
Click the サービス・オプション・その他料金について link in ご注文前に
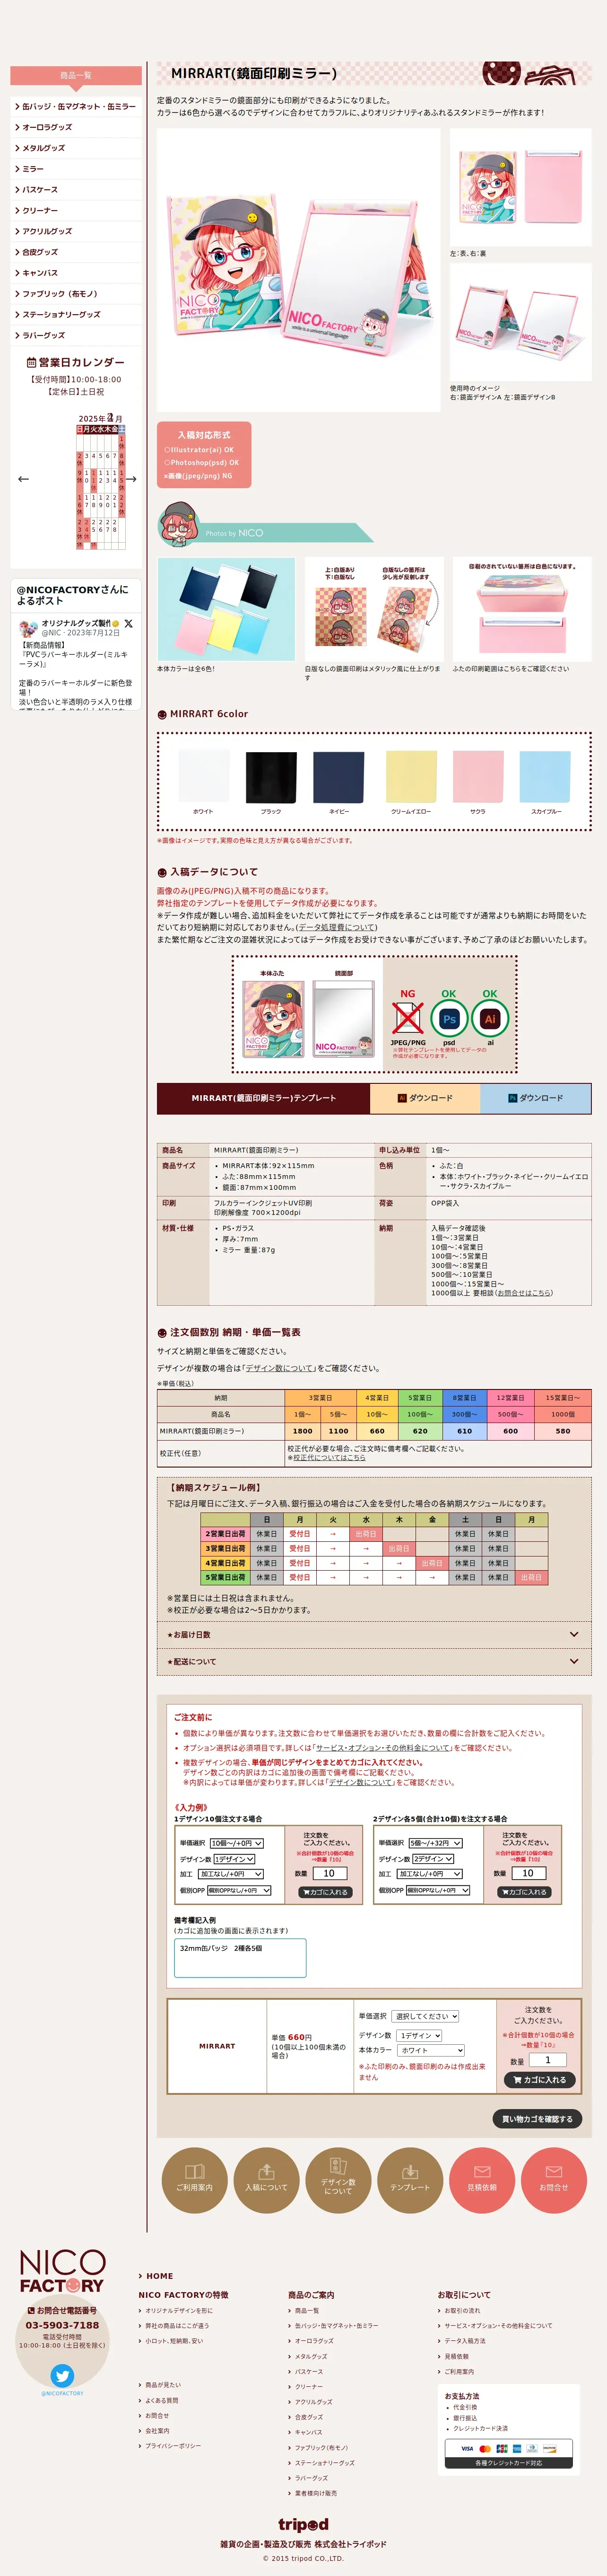pyautogui.click(x=383, y=1748)
